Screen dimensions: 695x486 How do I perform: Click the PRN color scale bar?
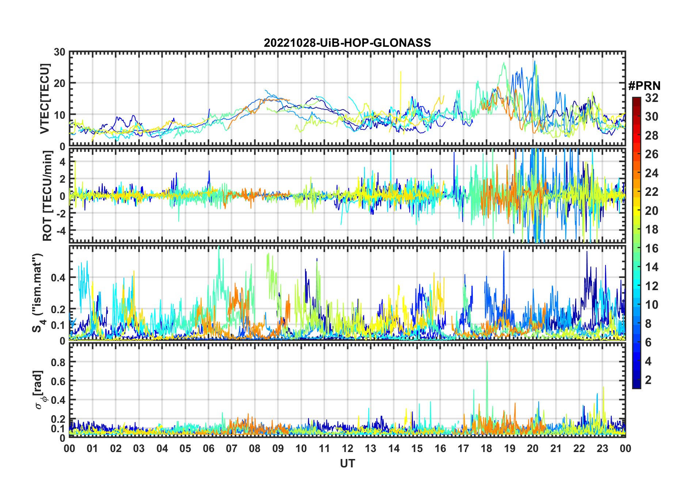pyautogui.click(x=636, y=243)
